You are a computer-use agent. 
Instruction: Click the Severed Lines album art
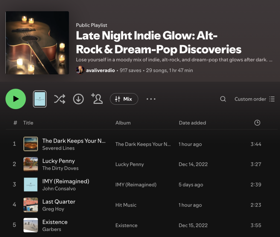pyautogui.click(x=31, y=144)
